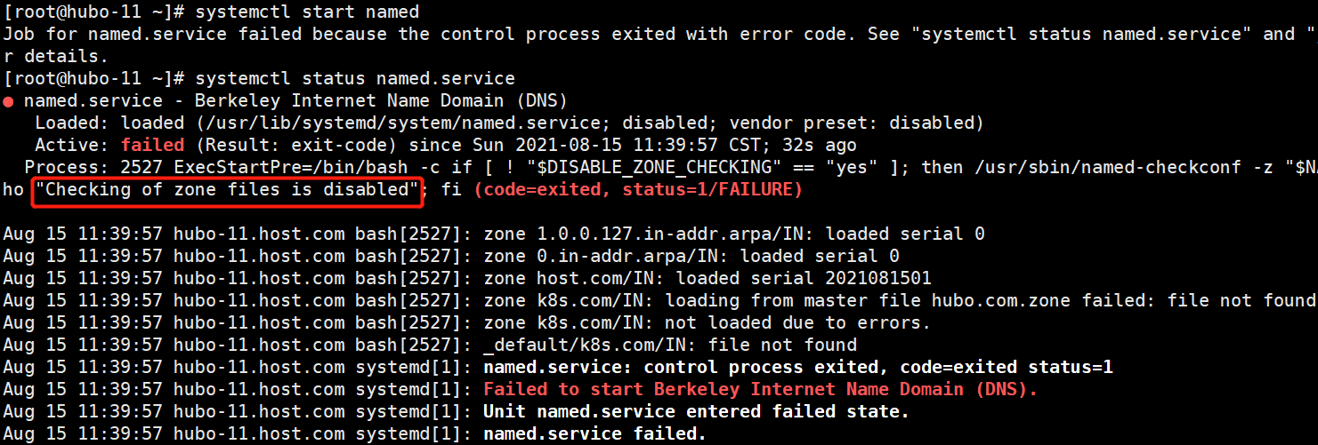This screenshot has width=1318, height=445.
Task: Click the final bold "named.service failed." message
Action: pos(594,434)
